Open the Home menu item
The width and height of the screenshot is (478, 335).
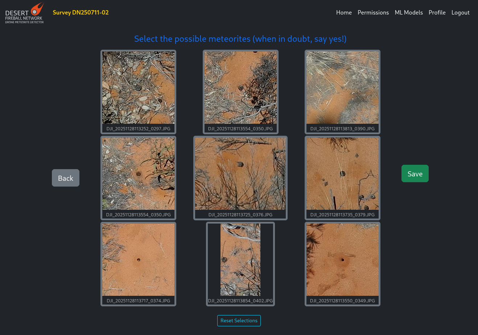pyautogui.click(x=344, y=12)
